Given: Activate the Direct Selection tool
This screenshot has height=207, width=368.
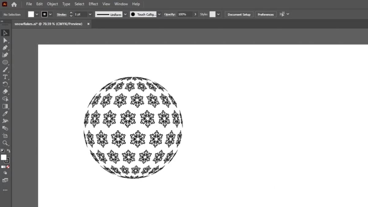Looking at the screenshot, I should (x=5, y=40).
